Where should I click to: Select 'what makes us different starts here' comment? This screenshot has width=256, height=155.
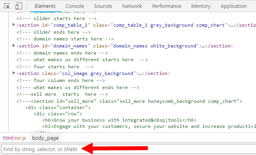pyautogui.click(x=82, y=60)
